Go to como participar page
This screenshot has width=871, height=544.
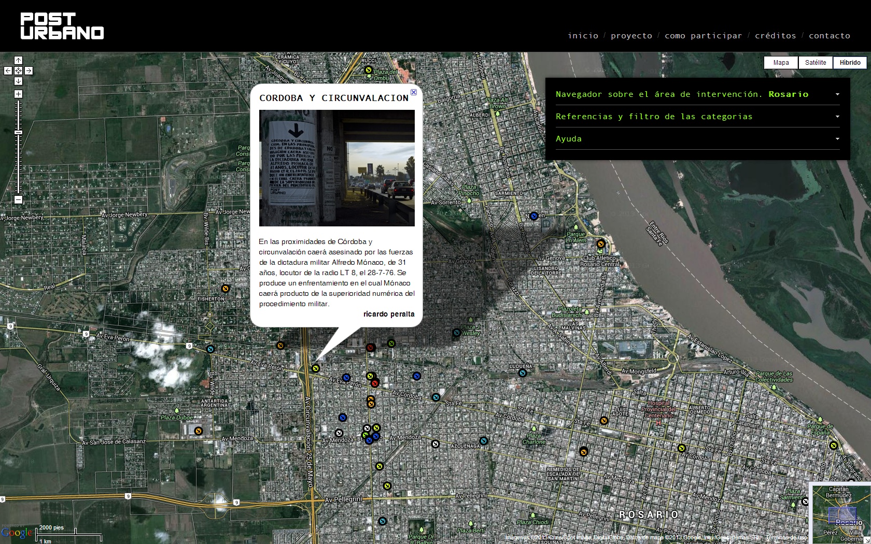coord(703,36)
